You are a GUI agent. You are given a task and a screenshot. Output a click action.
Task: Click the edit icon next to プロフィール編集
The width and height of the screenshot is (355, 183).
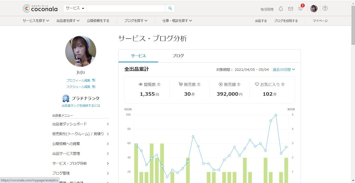(94, 80)
